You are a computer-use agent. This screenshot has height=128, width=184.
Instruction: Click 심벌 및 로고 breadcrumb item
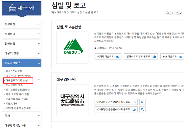point(92,13)
